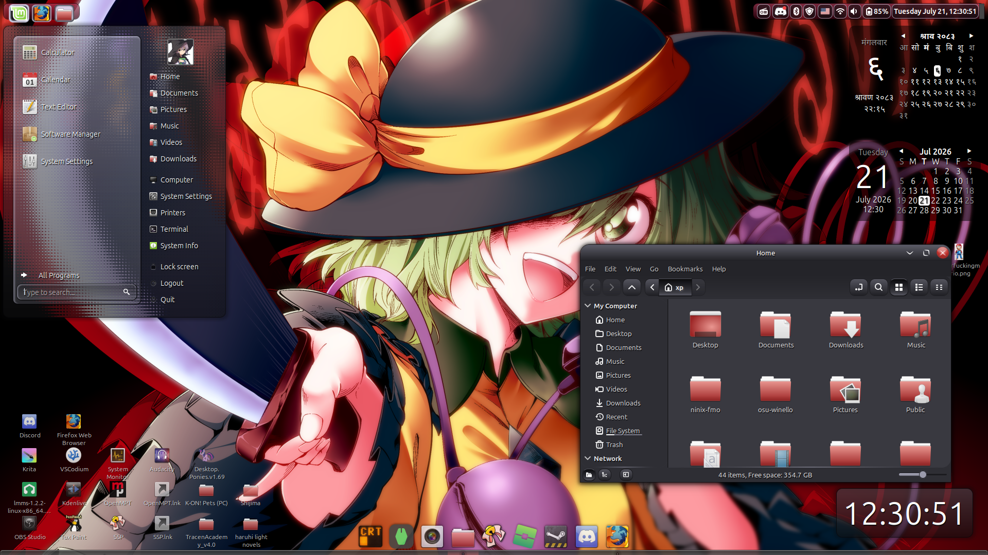This screenshot has height=555, width=988.
Task: Click the Bluetooth tray icon
Action: (796, 11)
